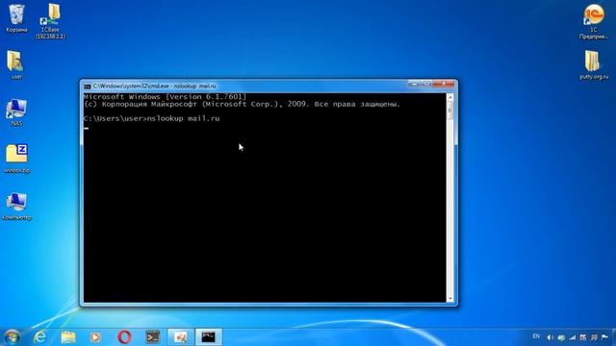Select the putty.org.ru folder icon
616x346 pixels.
(594, 64)
